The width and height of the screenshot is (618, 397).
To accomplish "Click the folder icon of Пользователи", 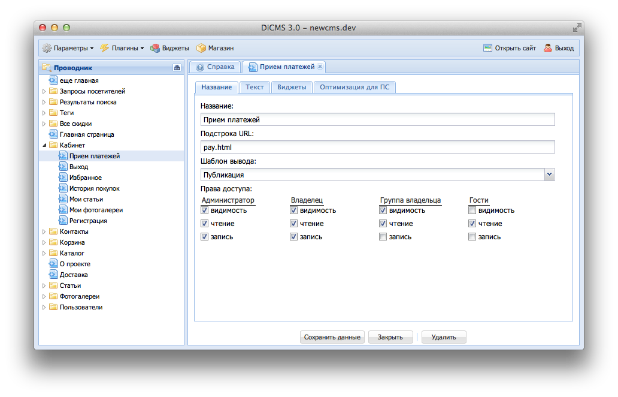I will pos(53,307).
